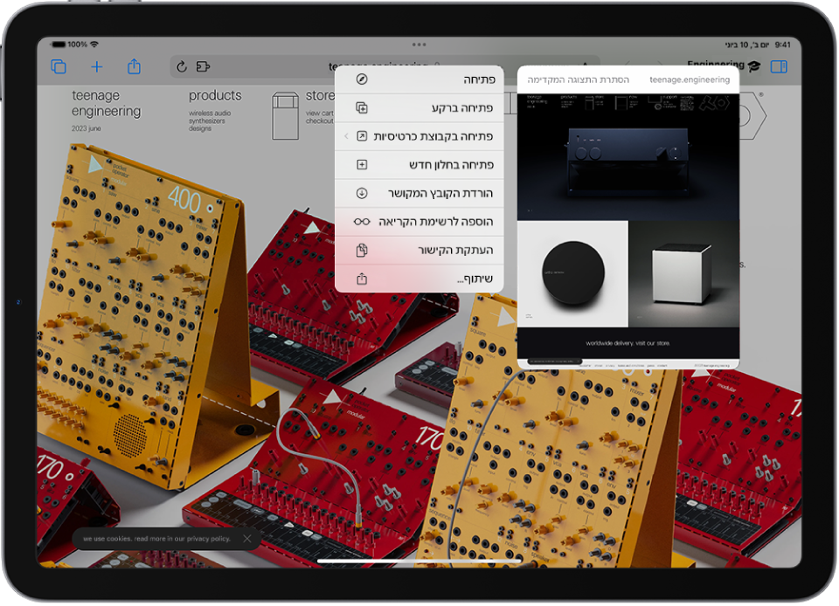Tap the Share icon in Safari toolbar

134,66
